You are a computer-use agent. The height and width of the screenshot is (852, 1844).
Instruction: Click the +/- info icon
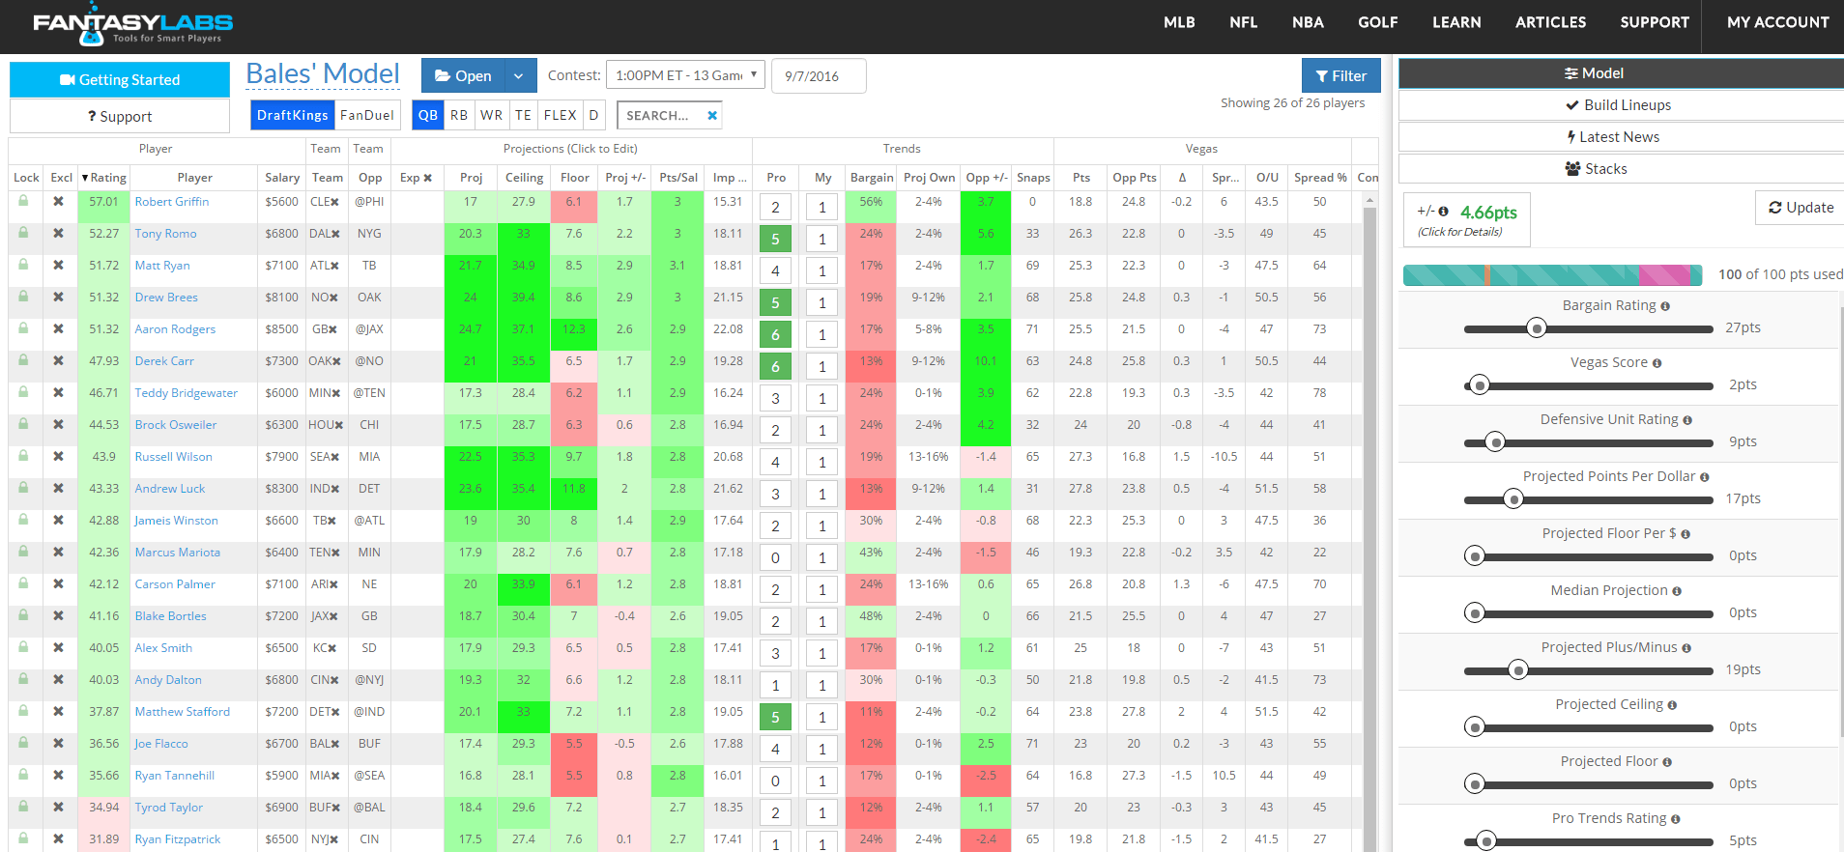click(x=1443, y=211)
